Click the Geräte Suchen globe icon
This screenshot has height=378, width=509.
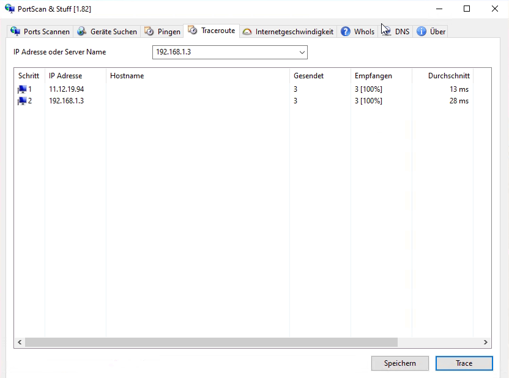82,31
